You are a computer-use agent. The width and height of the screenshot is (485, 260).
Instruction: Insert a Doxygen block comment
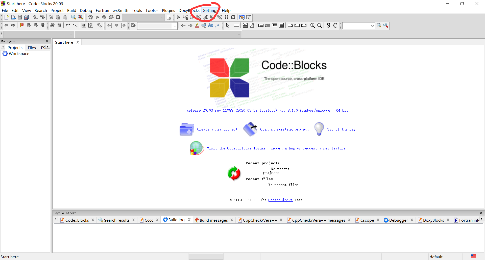point(68,25)
